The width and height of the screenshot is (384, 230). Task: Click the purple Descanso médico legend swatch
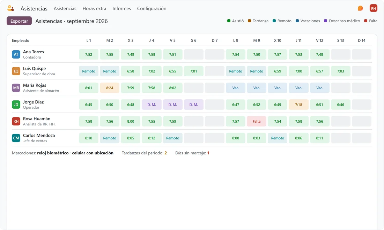click(x=325, y=21)
